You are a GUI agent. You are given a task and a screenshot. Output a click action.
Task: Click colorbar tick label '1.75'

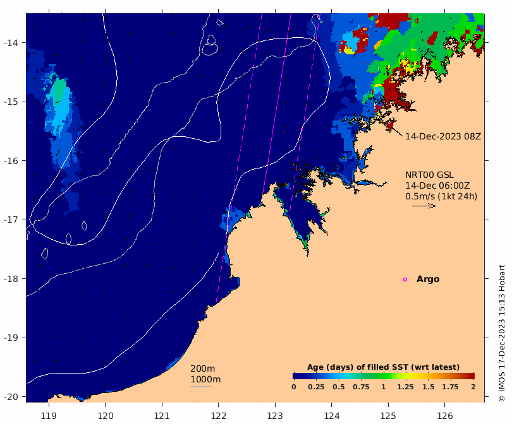pos(450,387)
